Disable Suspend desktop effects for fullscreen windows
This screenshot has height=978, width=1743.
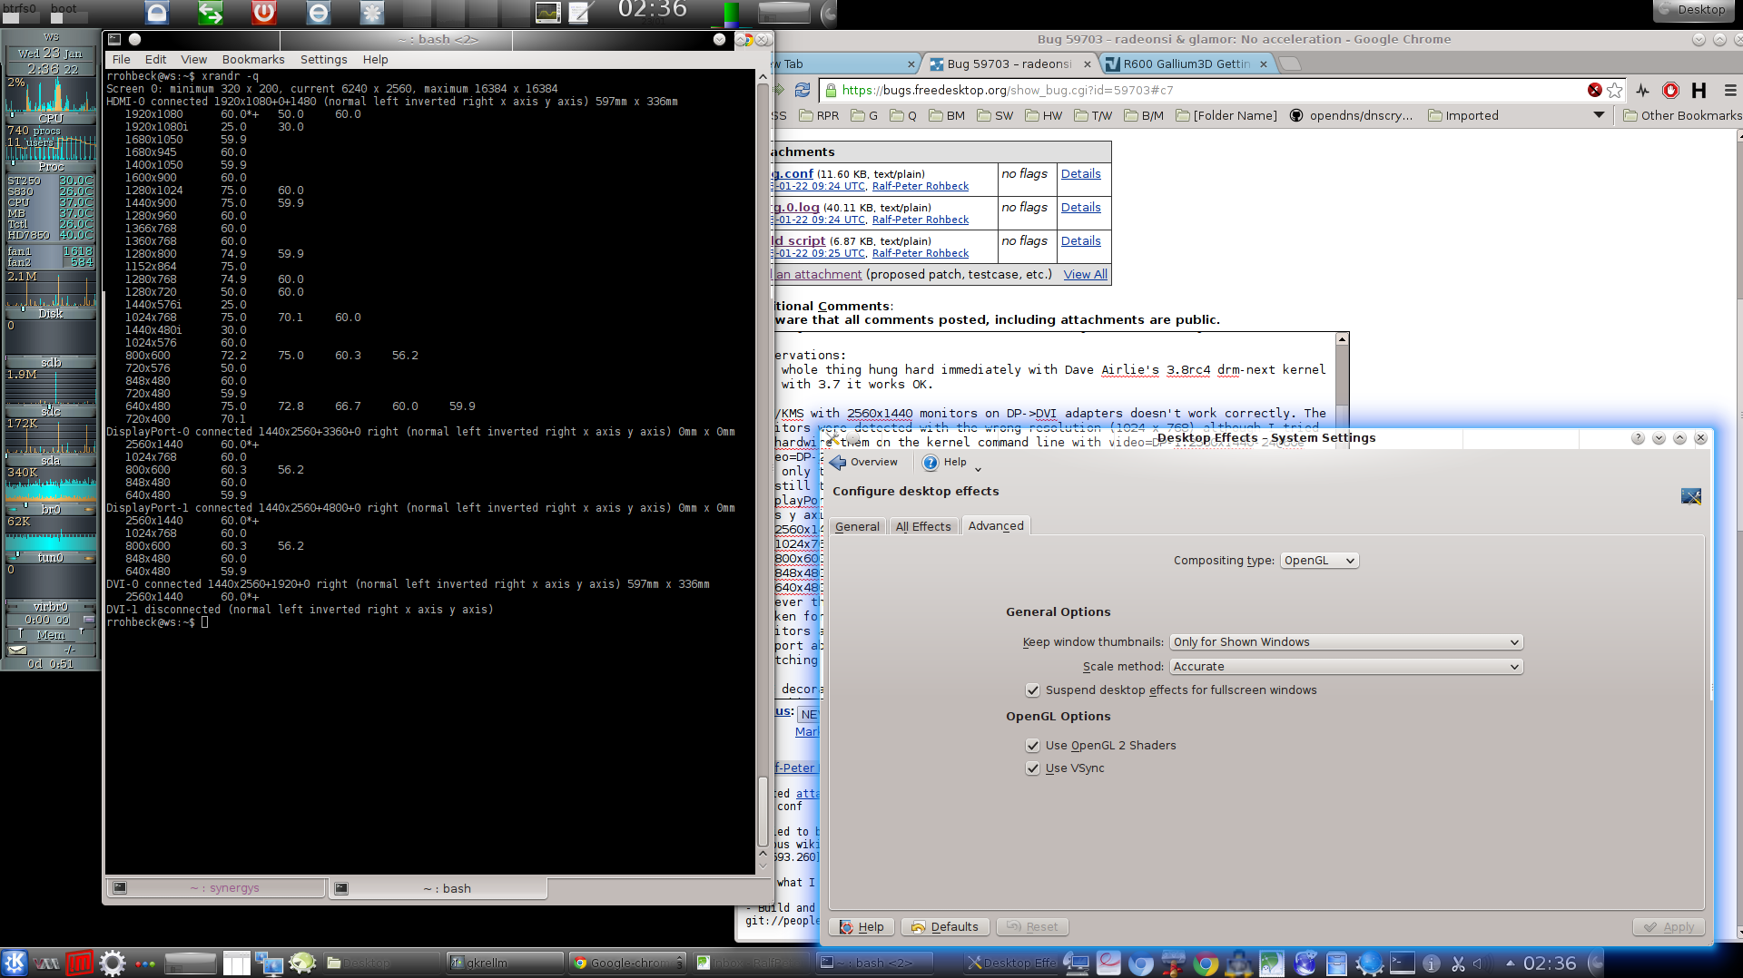[1032, 690]
